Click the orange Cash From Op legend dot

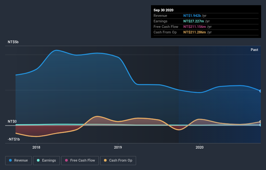pyautogui.click(x=105, y=160)
